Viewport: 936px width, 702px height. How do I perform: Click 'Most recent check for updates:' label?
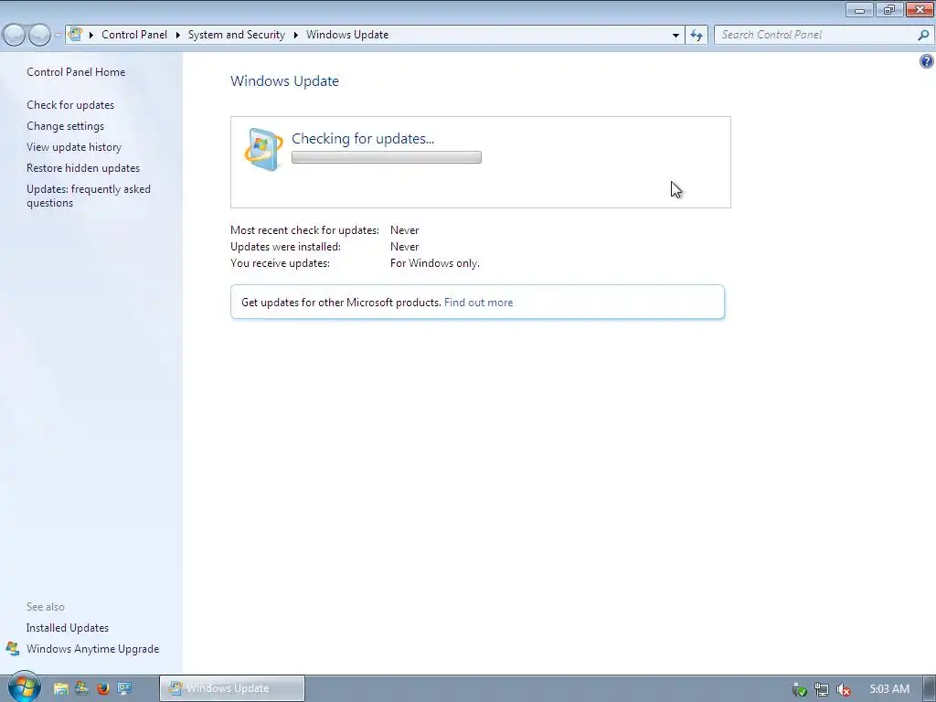coord(304,229)
